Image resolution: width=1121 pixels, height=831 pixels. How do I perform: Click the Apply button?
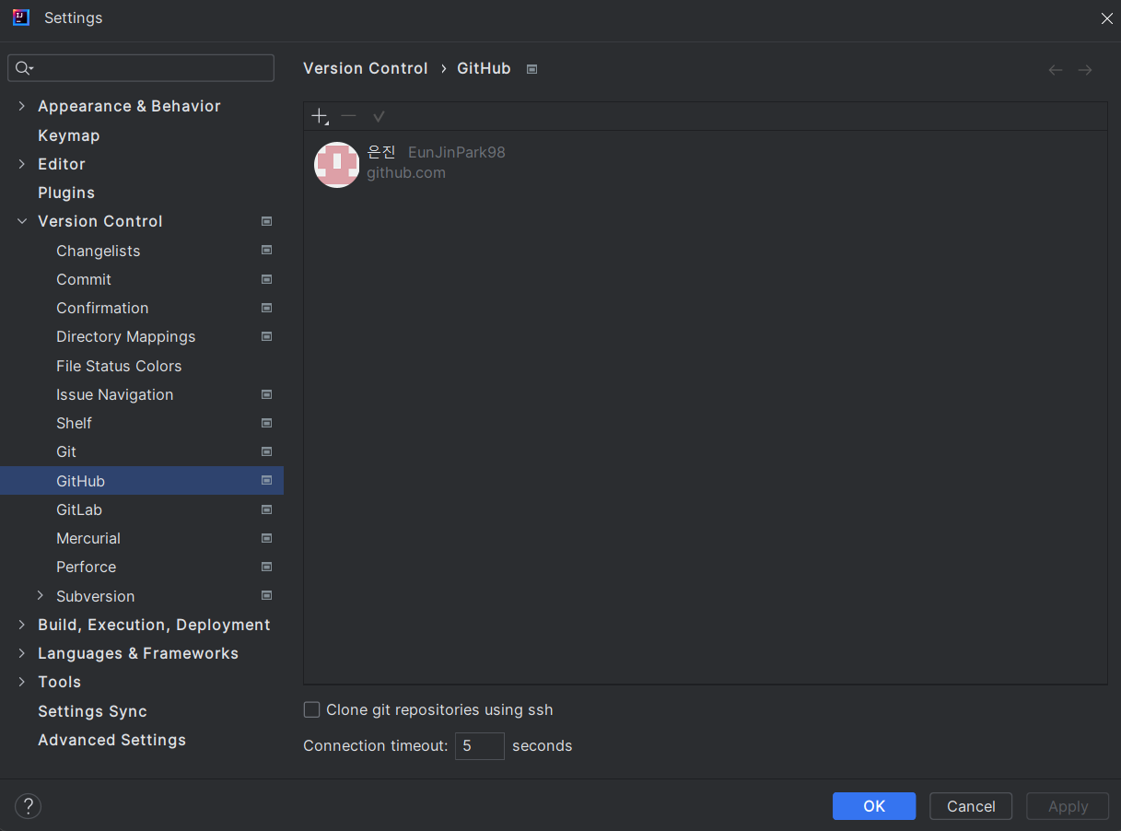1068,806
